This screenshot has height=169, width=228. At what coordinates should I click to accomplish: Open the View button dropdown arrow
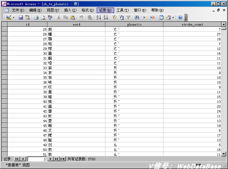point(14,18)
